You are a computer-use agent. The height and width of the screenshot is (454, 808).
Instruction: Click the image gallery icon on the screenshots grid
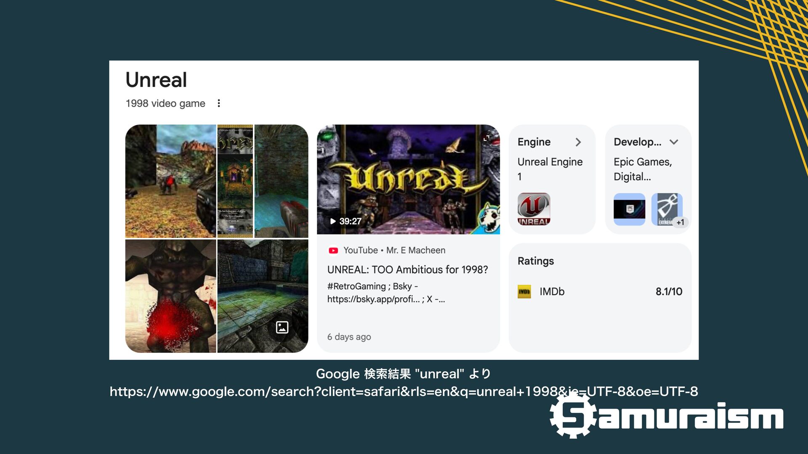point(282,327)
